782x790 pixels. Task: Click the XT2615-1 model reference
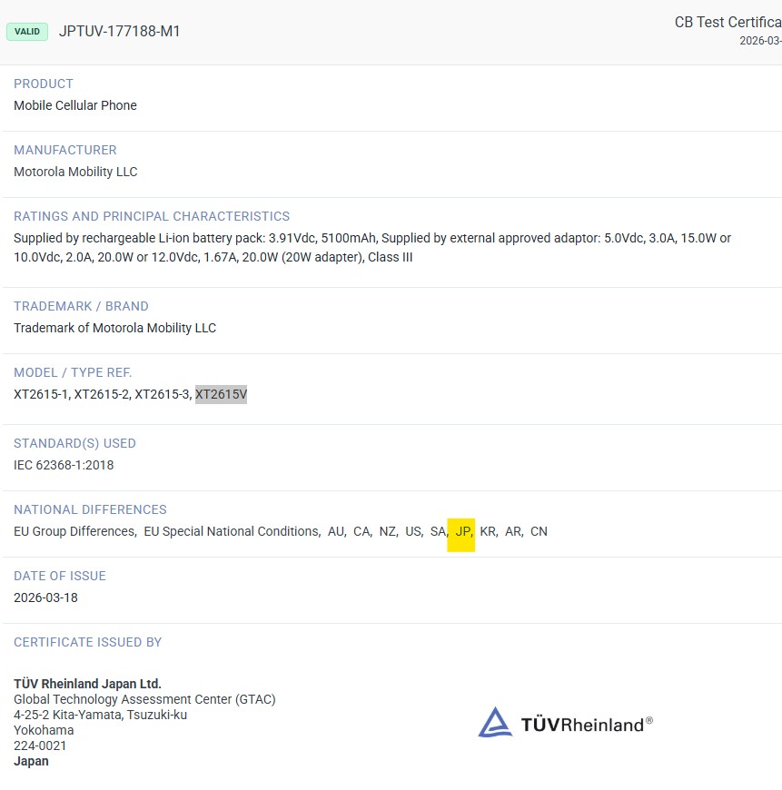point(40,395)
